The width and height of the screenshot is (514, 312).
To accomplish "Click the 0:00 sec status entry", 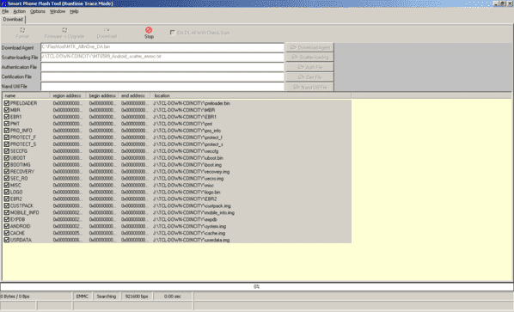I will pyautogui.click(x=173, y=297).
